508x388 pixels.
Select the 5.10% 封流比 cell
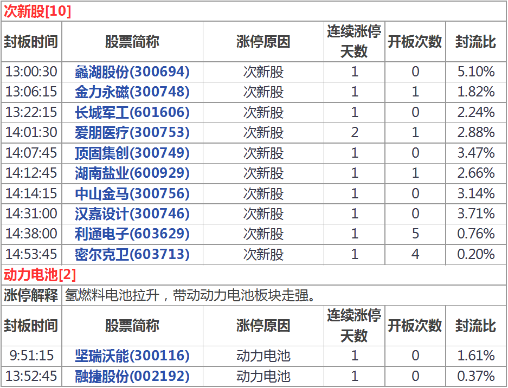(x=475, y=72)
